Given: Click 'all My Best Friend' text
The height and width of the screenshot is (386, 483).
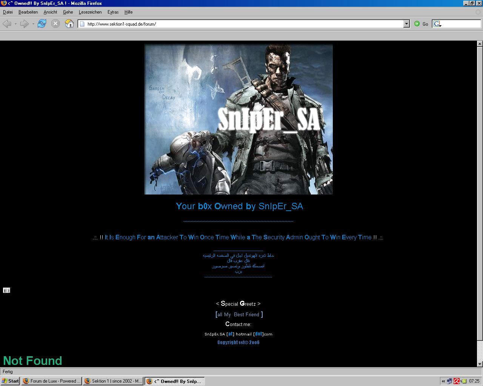Looking at the screenshot, I should (239, 314).
